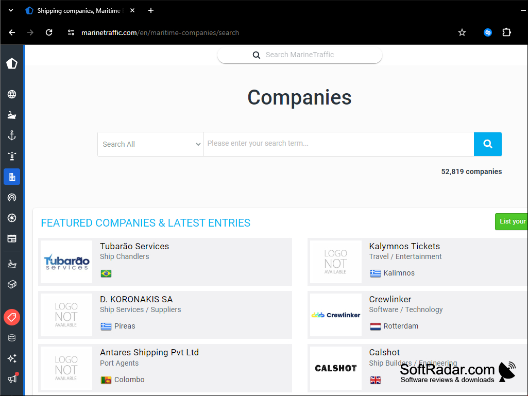This screenshot has width=528, height=396.
Task: Focus the Search MarineTraffic bar
Action: [300, 55]
